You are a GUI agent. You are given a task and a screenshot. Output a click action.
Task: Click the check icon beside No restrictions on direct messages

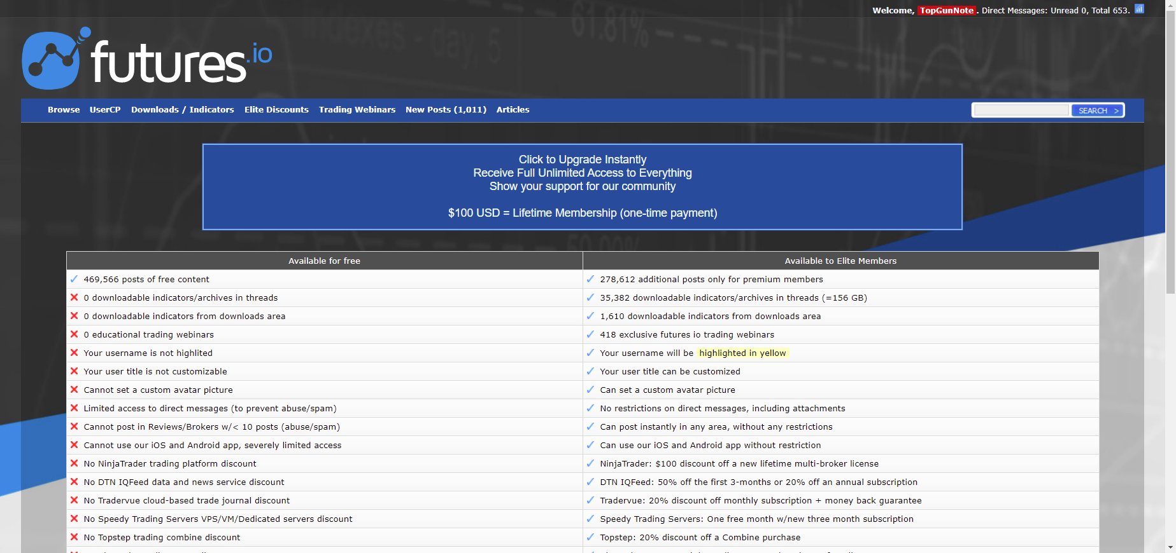(x=590, y=408)
